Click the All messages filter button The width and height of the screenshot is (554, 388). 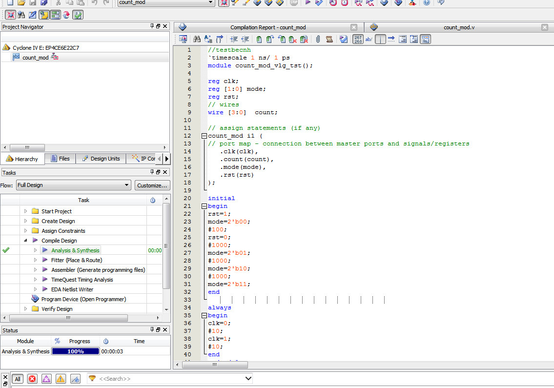(18, 379)
